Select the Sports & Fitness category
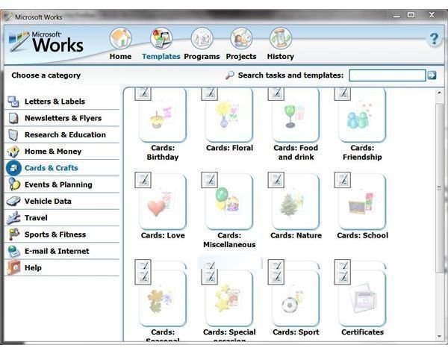 (x=55, y=234)
